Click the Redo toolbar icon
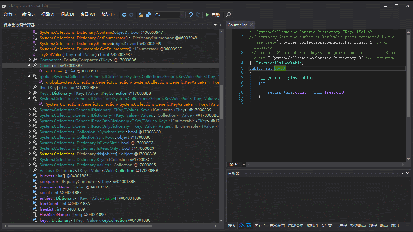 [197, 15]
